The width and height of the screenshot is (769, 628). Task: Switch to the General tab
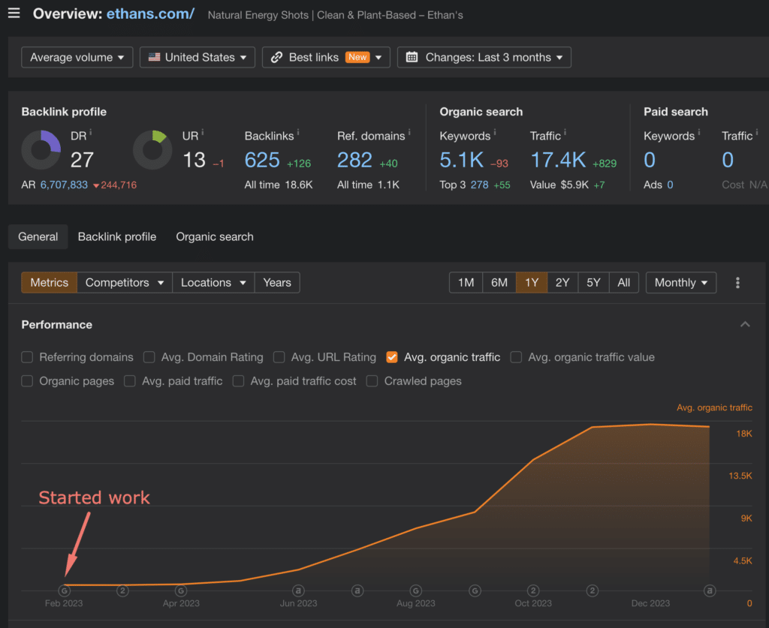point(38,236)
